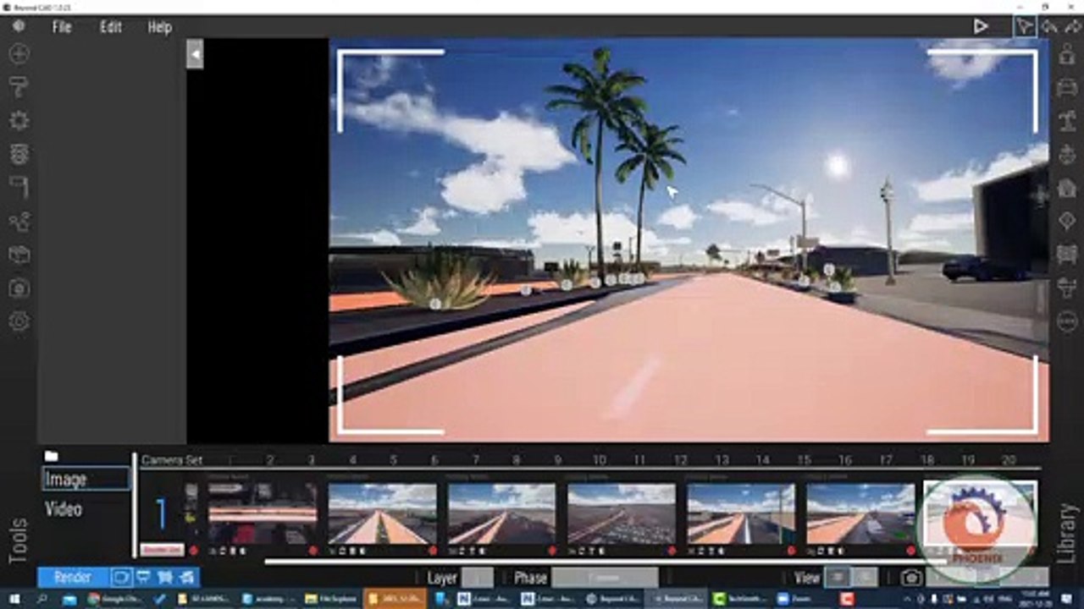Select the camera tool in left sidebar
The width and height of the screenshot is (1084, 609).
tap(19, 288)
